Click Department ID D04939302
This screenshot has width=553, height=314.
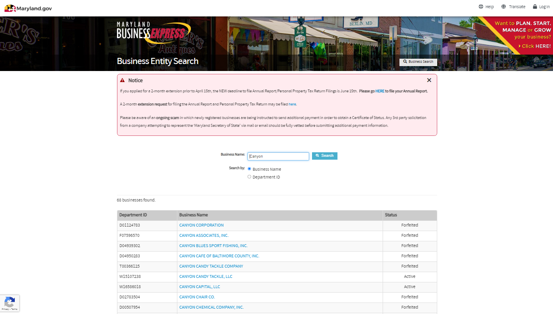[130, 246]
